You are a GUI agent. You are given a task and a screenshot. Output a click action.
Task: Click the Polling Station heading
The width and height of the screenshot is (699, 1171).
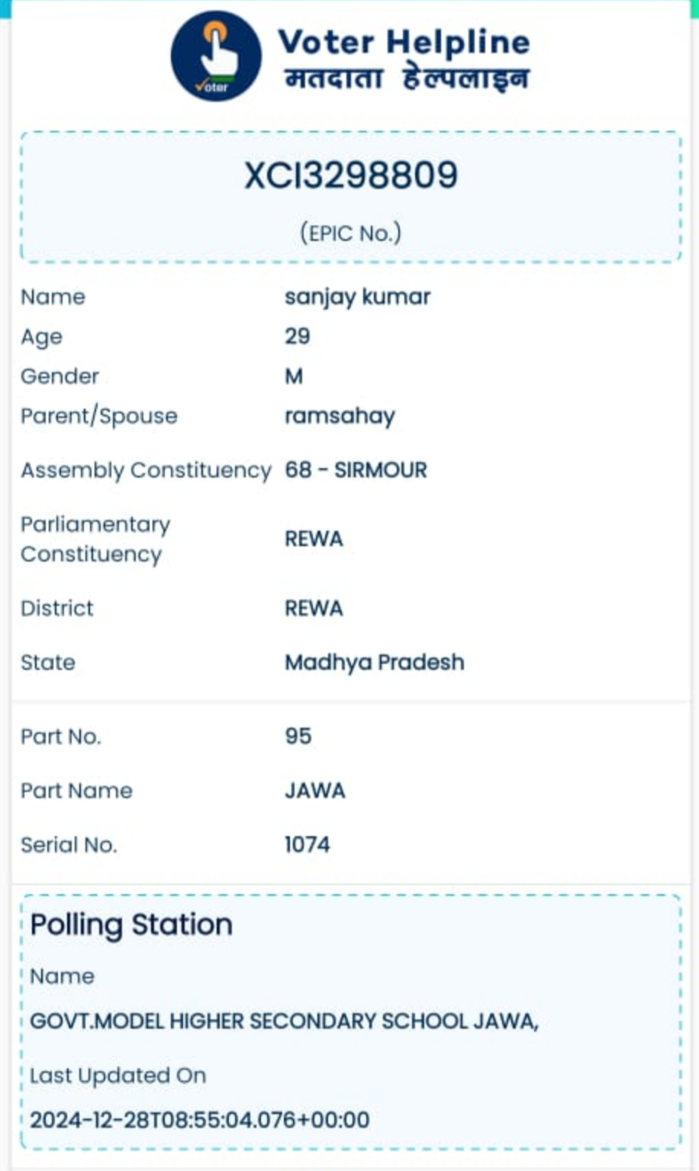131,924
